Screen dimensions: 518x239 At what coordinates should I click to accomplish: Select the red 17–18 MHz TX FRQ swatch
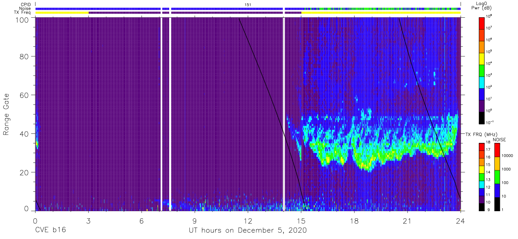click(x=482, y=147)
